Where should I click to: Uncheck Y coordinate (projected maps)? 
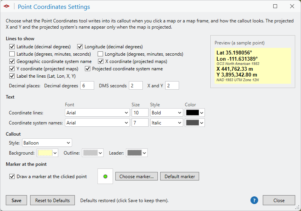(12, 69)
